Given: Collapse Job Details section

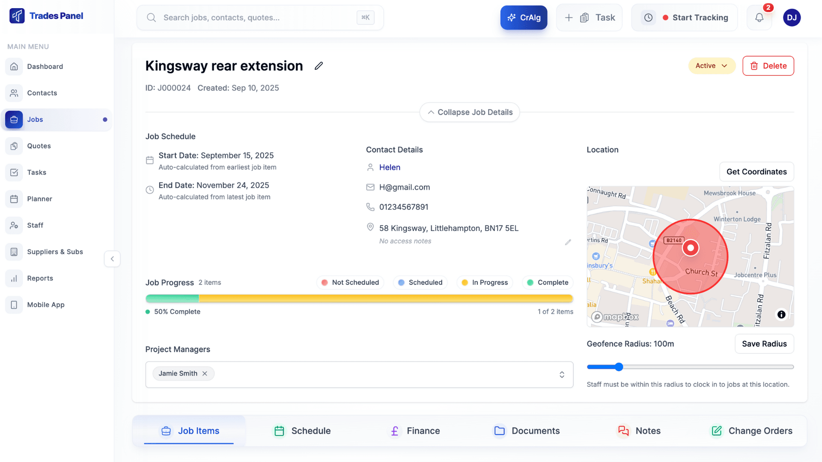Looking at the screenshot, I should click(x=469, y=112).
